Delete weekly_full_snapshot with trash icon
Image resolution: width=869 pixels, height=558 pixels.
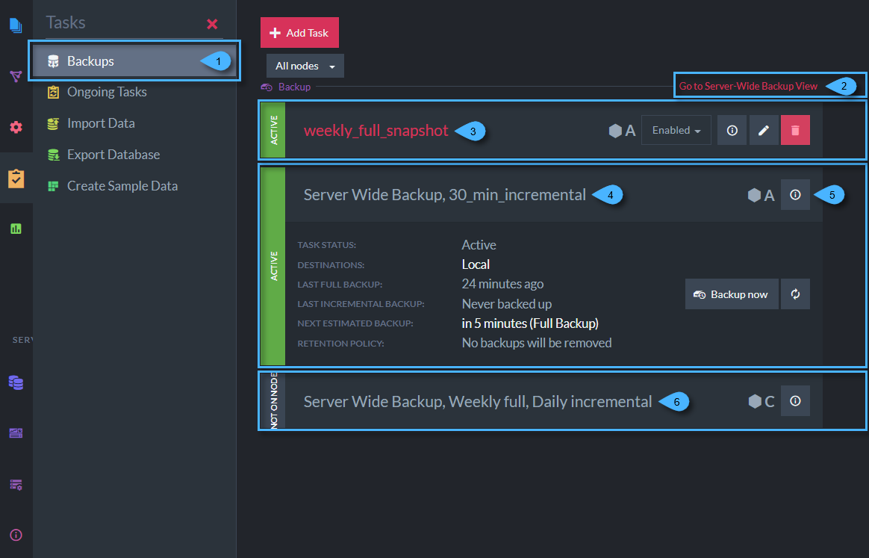pos(795,130)
